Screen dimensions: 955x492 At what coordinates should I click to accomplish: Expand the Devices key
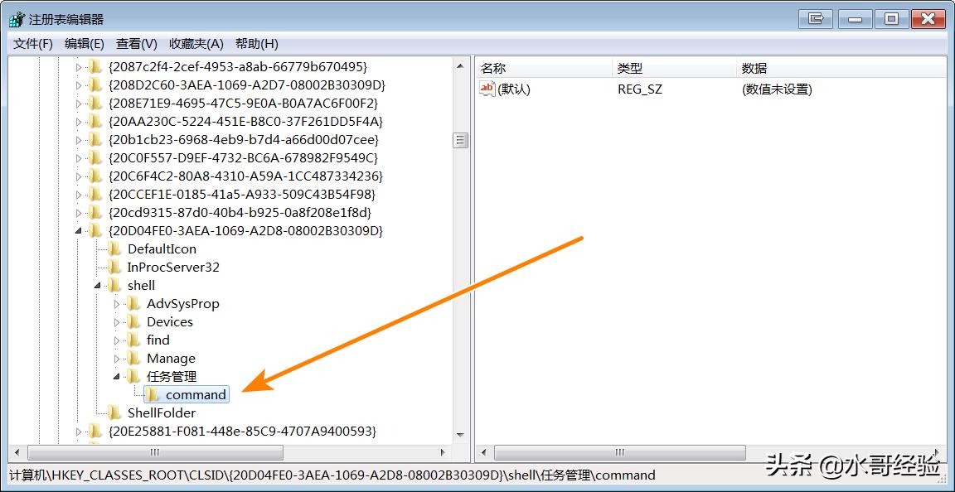tap(117, 322)
